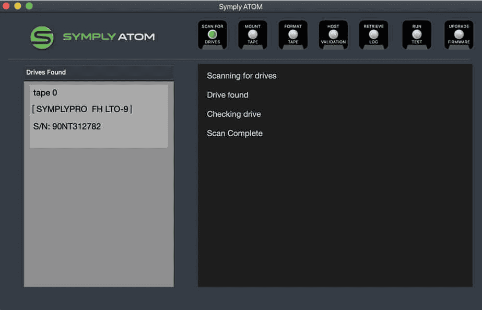Screen dimensions: 482x310
Task: Click the Symply ATOM window title
Action: (x=241, y=6)
